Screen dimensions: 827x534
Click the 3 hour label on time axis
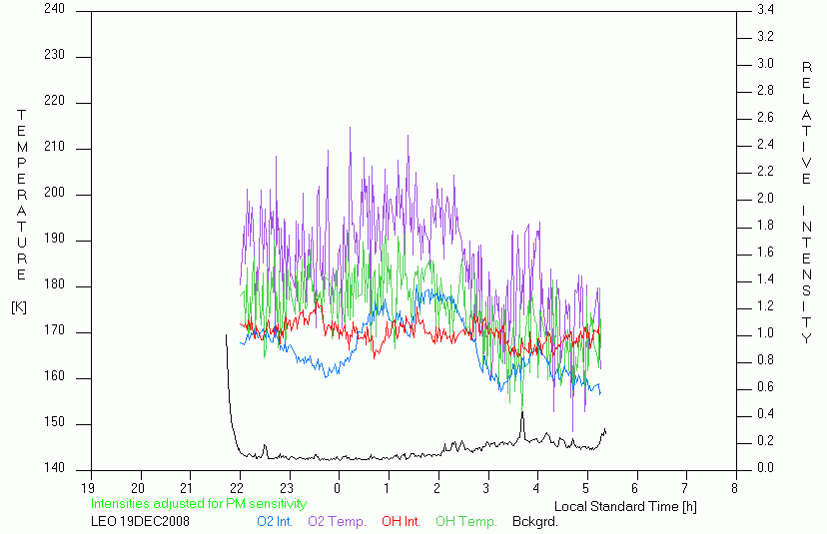[486, 489]
